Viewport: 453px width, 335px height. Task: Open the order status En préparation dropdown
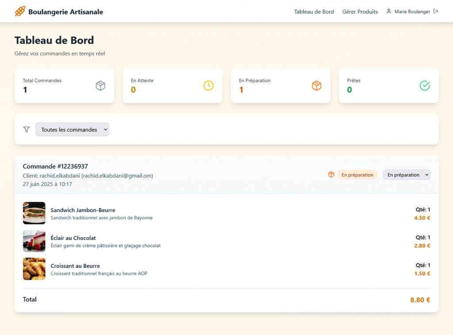click(x=407, y=175)
